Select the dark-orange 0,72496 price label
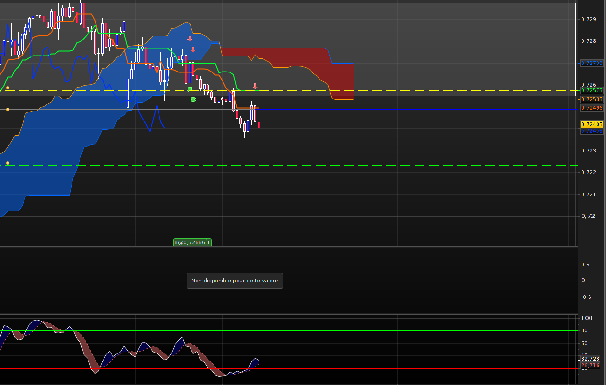This screenshot has width=606, height=385. tap(591, 108)
